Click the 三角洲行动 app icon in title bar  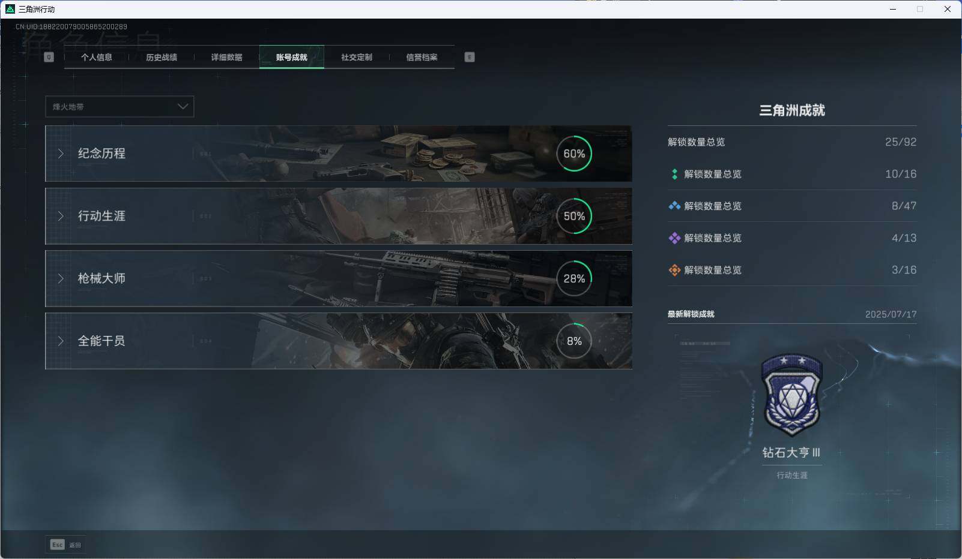(x=10, y=9)
